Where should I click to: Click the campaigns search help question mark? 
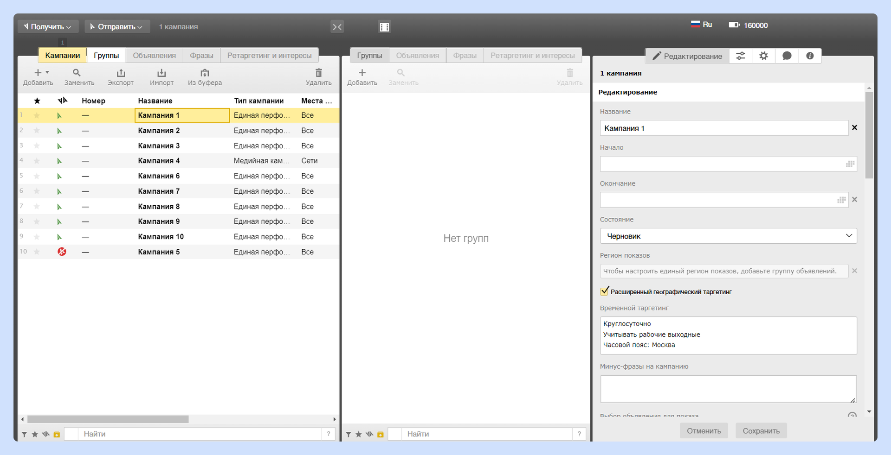point(329,434)
